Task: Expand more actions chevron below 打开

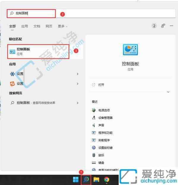Action: tap(168, 92)
